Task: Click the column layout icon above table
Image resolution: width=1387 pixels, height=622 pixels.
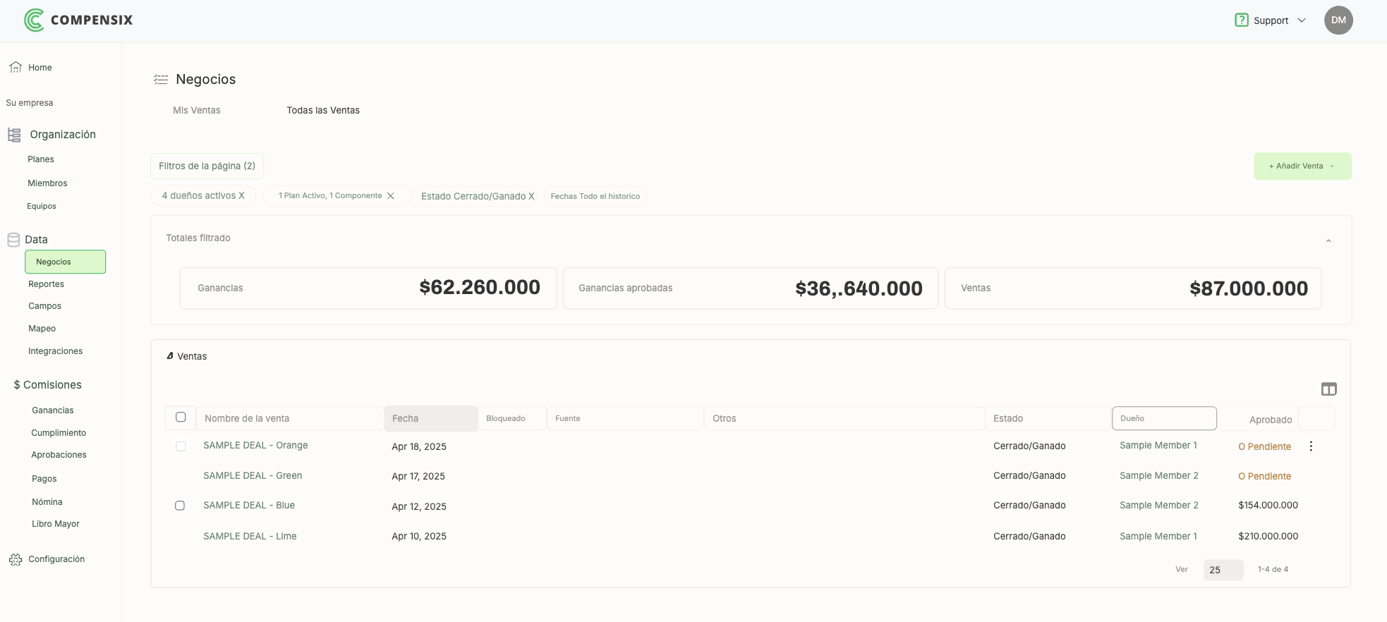Action: click(1328, 389)
